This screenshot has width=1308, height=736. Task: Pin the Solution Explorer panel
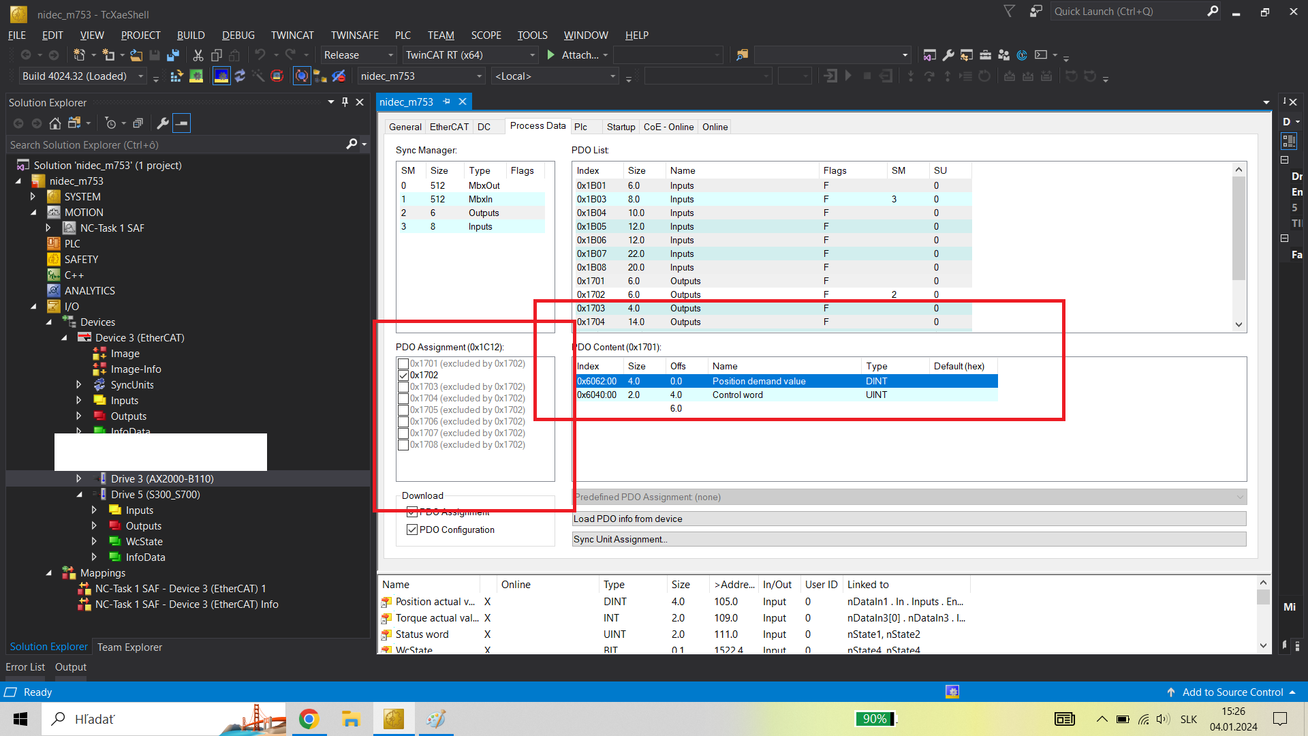click(345, 102)
